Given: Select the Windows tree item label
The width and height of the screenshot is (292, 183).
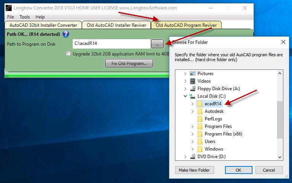Looking at the screenshot, I should (214, 149).
